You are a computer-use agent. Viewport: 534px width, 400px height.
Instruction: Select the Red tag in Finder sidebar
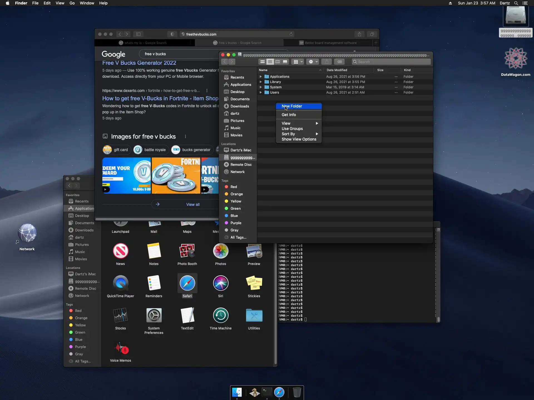point(234,187)
